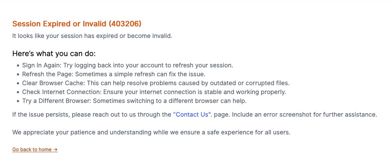Click the arrow icon after "Go back to home"

click(x=55, y=149)
